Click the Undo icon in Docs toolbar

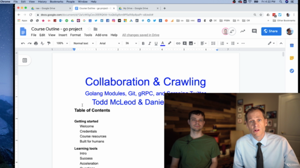pyautogui.click(x=23, y=43)
